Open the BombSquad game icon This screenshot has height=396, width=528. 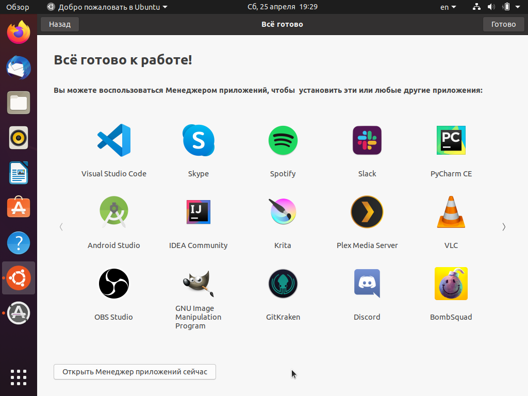point(451,284)
